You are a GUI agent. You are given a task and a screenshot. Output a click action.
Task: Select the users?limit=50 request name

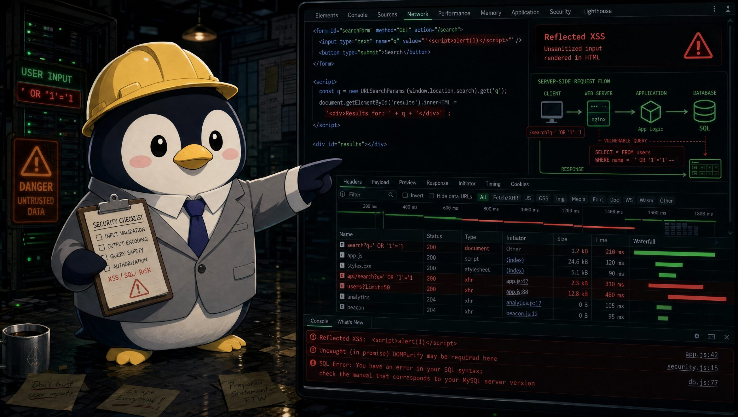pyautogui.click(x=368, y=287)
